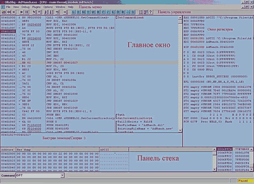Restart the program with the rewind icon
254x184 pixels.
point(9,12)
